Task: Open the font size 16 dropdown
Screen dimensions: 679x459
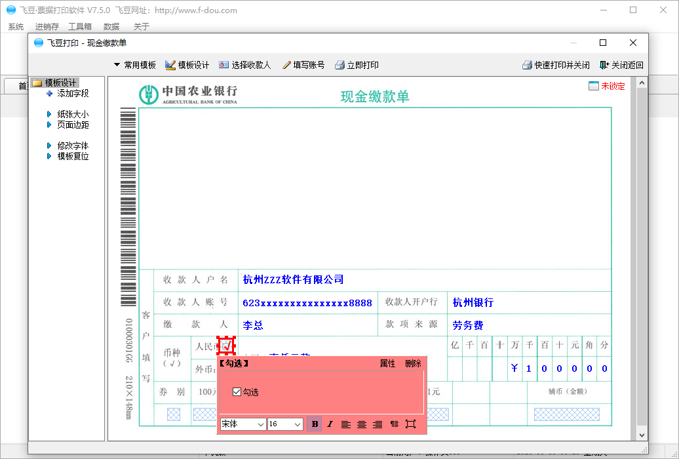Action: tap(285, 424)
